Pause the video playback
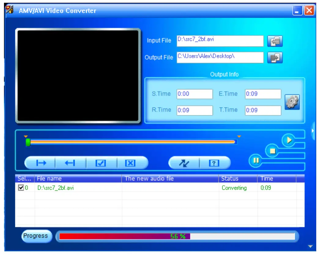Image resolution: width=319 pixels, height=255 pixels. tap(256, 161)
